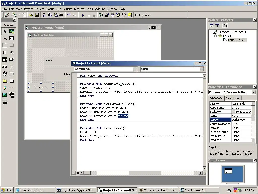Collapse the Forms folder node
Image resolution: width=258 pixels, height=194 pixels.
click(x=215, y=36)
